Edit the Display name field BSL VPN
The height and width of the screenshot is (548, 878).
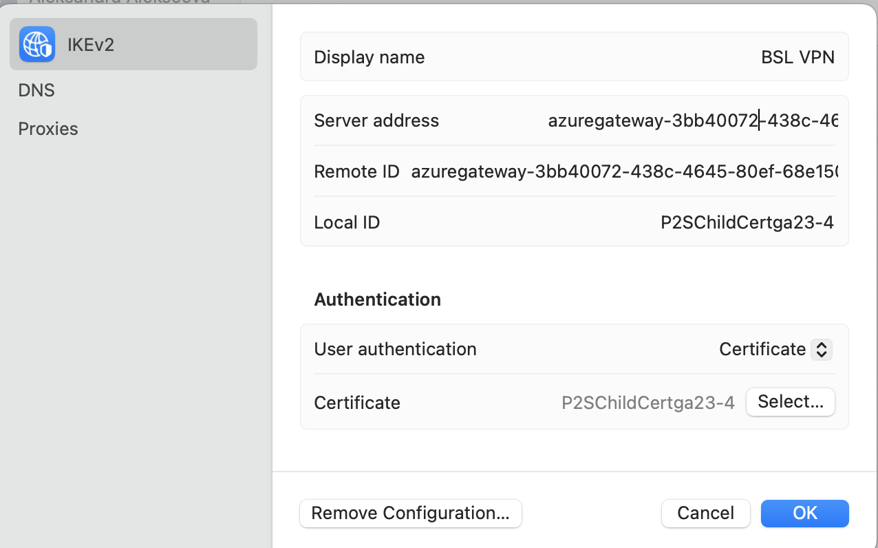pos(797,57)
